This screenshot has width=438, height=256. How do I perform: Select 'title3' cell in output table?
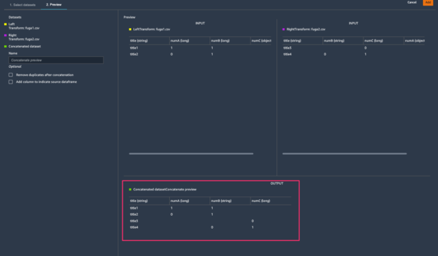click(x=134, y=221)
